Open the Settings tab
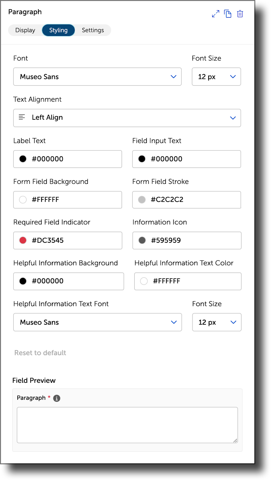Viewport: 271px width, 480px height. click(x=93, y=30)
